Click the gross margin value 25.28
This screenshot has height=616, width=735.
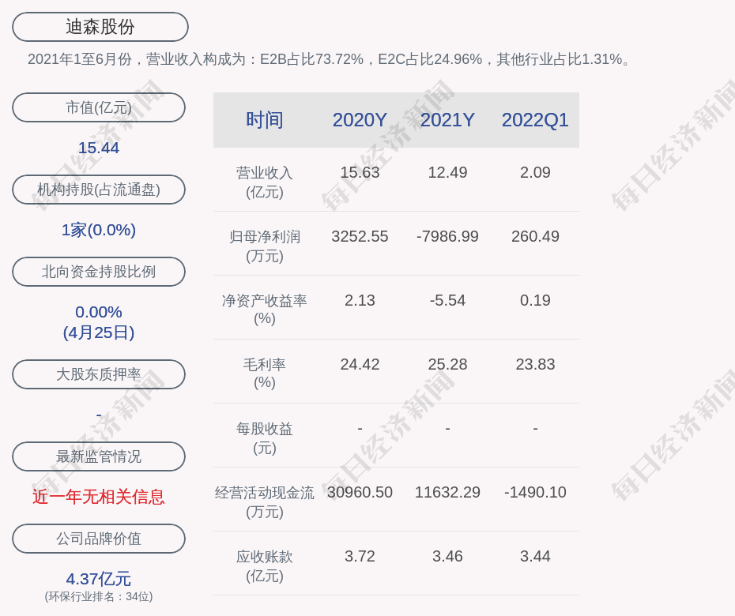[x=447, y=364]
